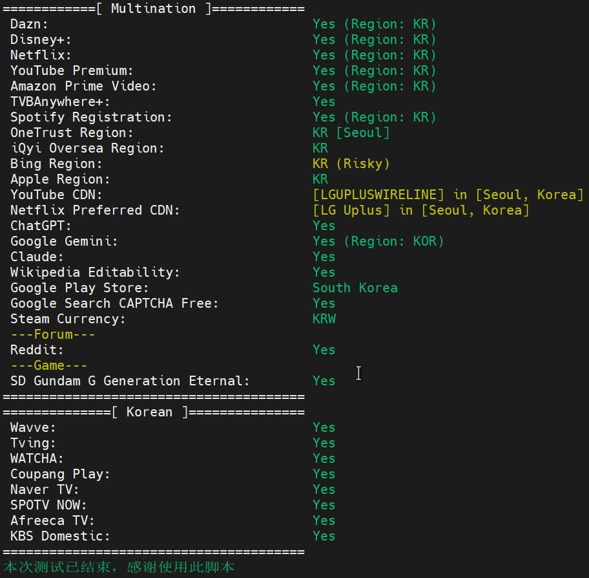Click the Google Play Store 'South Korea' value

(355, 288)
